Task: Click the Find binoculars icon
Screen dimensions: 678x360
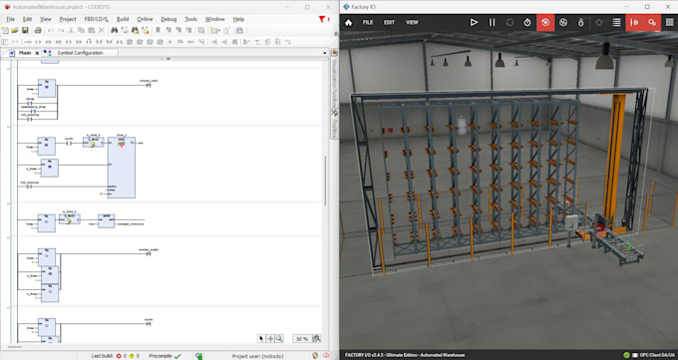Action: 114,30
